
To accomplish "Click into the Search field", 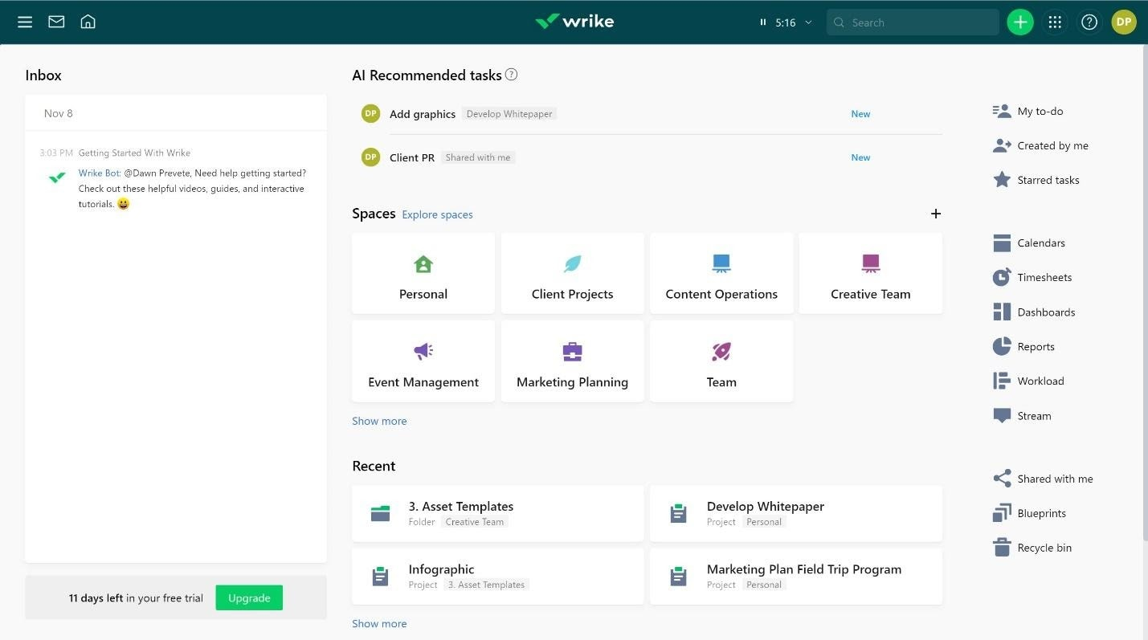I will click(913, 22).
